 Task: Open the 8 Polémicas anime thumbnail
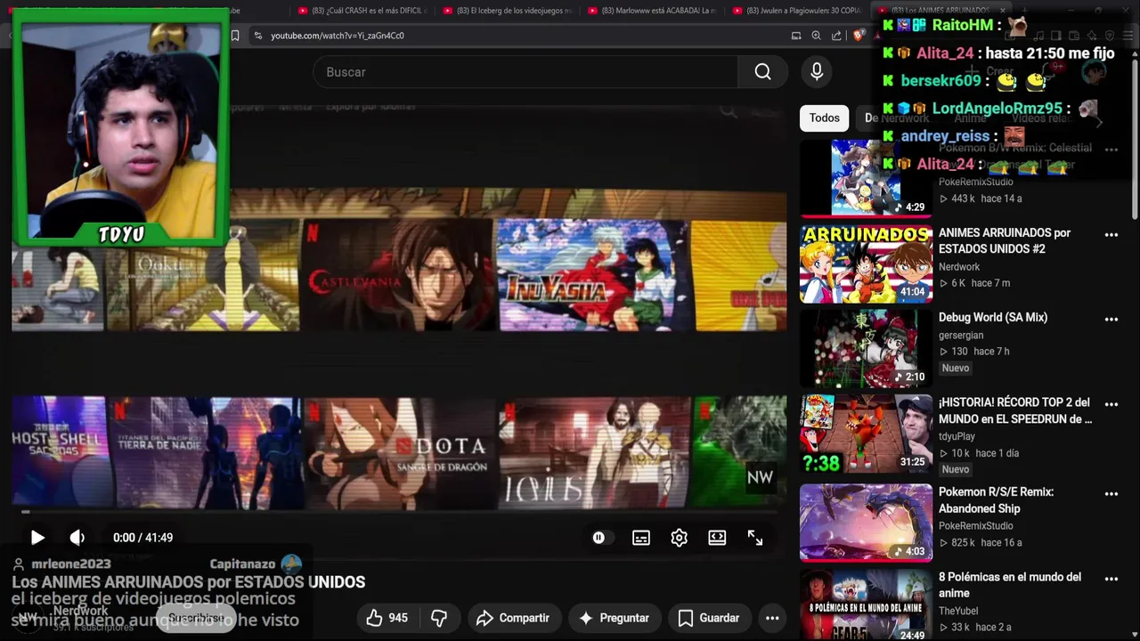(866, 605)
